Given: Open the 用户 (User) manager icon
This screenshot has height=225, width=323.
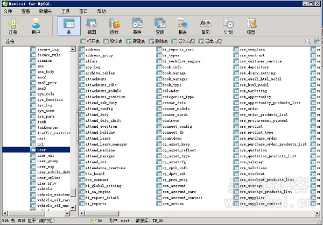Looking at the screenshot, I should click(x=36, y=26).
